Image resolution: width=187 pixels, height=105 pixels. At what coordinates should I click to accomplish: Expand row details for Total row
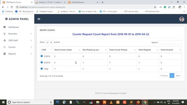tap(41, 69)
